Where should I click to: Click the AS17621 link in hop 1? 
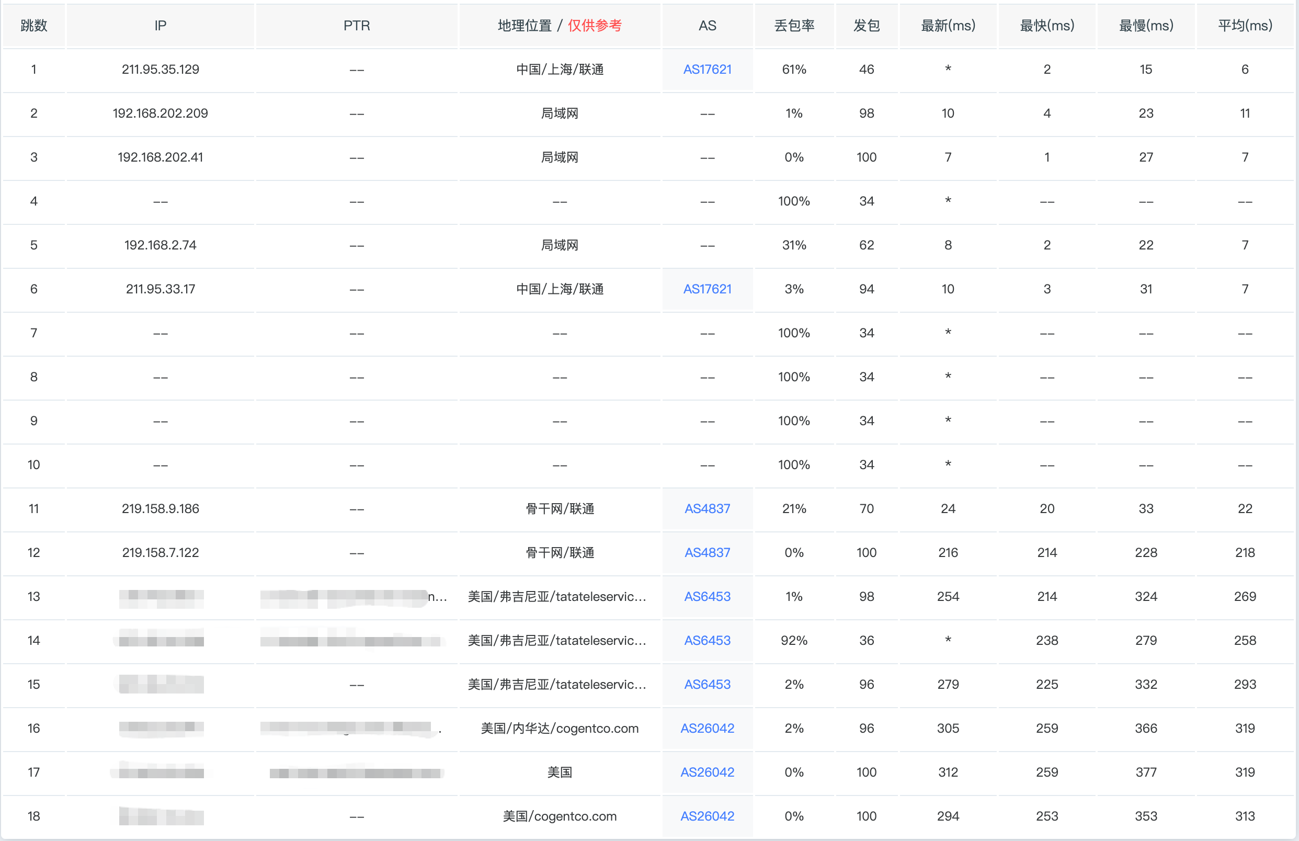pyautogui.click(x=707, y=70)
